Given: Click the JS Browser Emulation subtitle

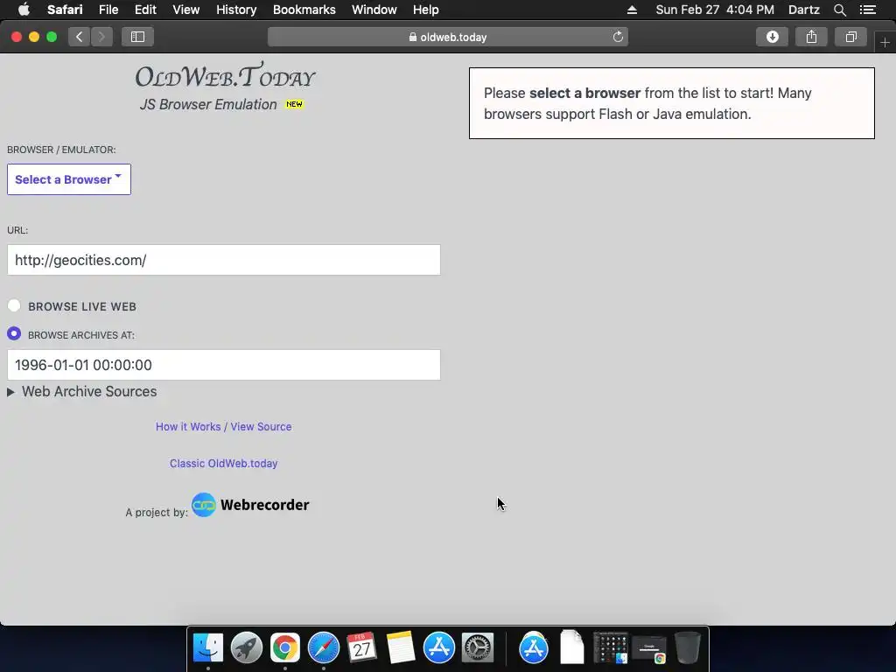Looking at the screenshot, I should (208, 105).
